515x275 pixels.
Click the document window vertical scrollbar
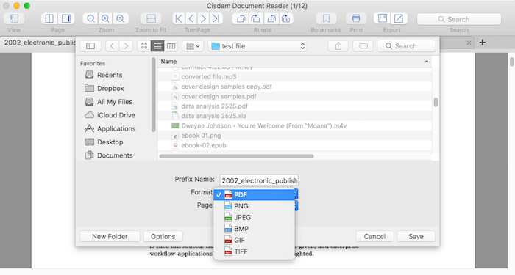pos(511,62)
